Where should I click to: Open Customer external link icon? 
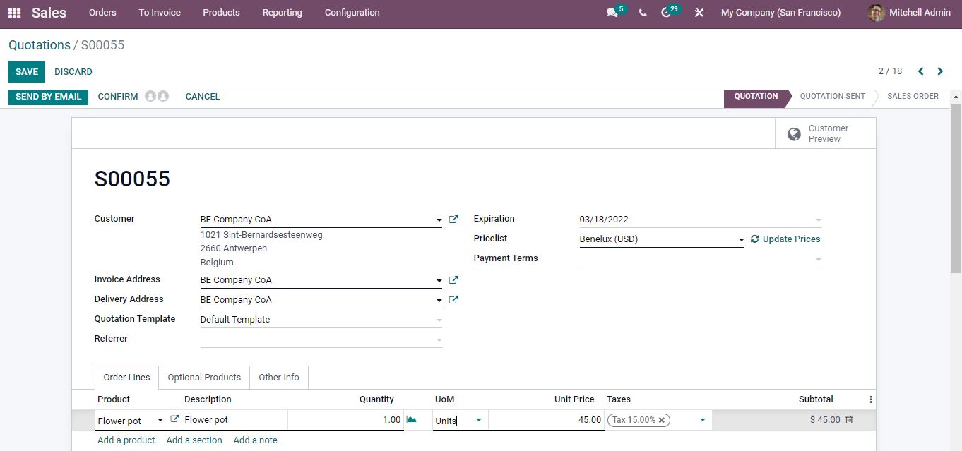[453, 220]
